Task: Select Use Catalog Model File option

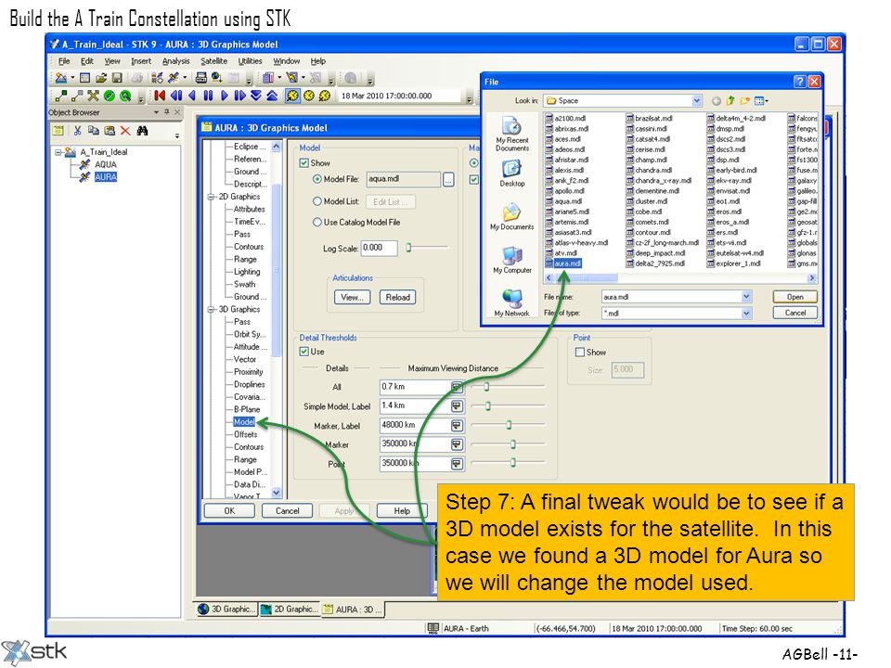Action: tap(317, 222)
